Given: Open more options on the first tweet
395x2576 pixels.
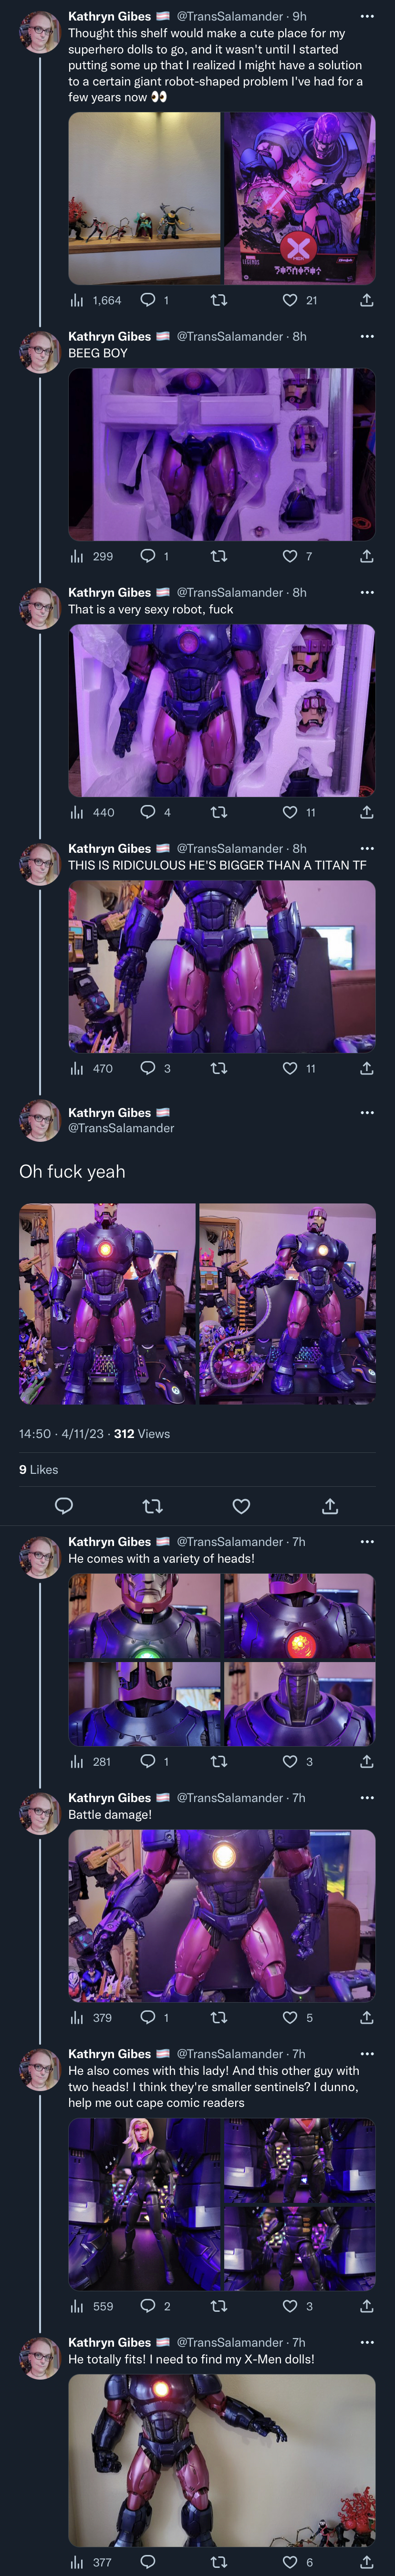Looking at the screenshot, I should click(x=367, y=16).
